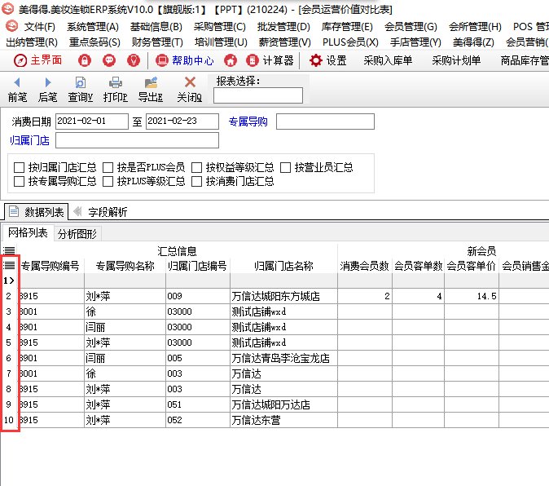Select the 14.5 会员客单价 cell

click(472, 296)
